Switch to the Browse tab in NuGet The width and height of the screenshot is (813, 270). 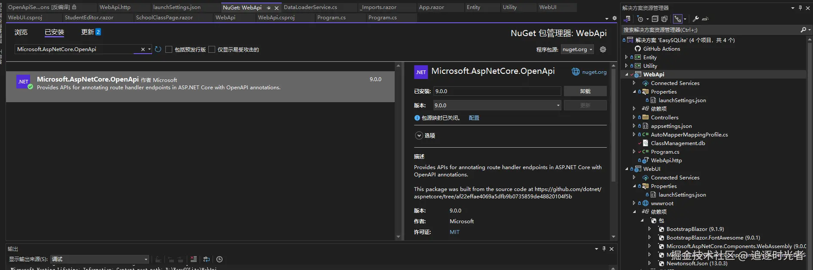click(x=21, y=32)
